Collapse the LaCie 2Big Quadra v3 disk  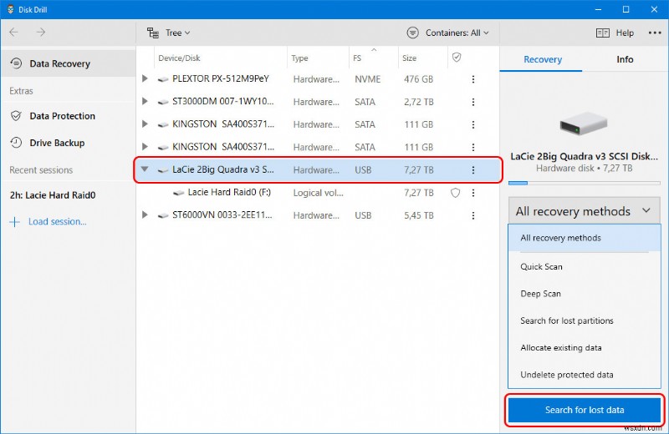[145, 169]
